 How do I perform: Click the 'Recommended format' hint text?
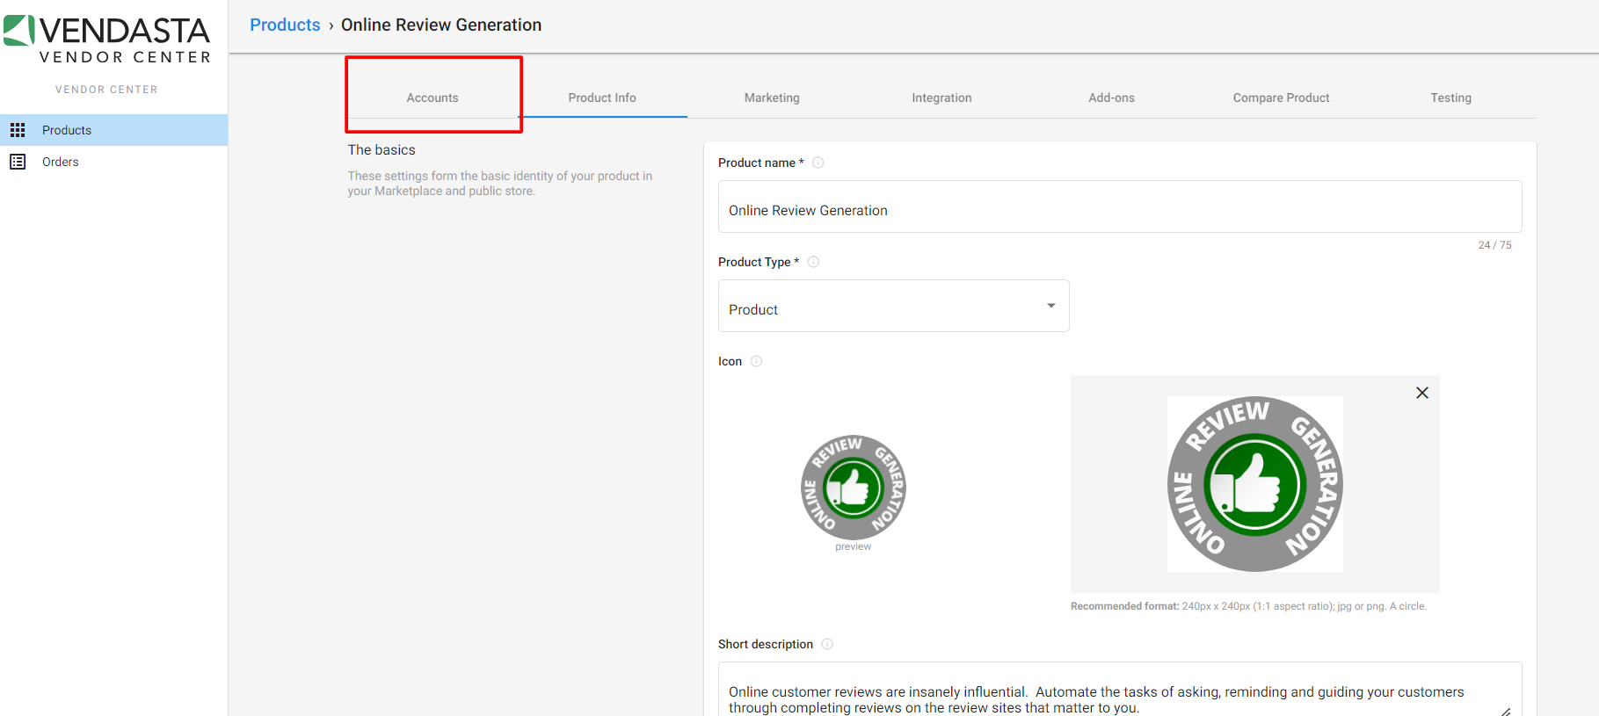click(1248, 606)
